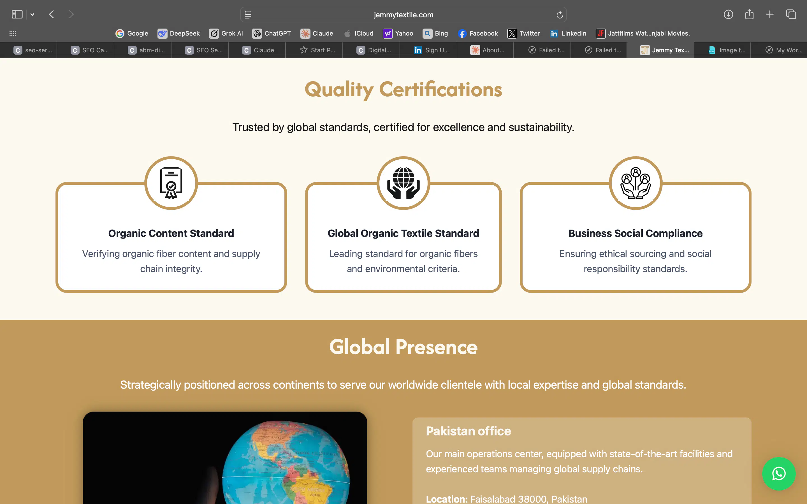Image resolution: width=807 pixels, height=504 pixels.
Task: Click the Safari downloads icon
Action: pyautogui.click(x=728, y=14)
